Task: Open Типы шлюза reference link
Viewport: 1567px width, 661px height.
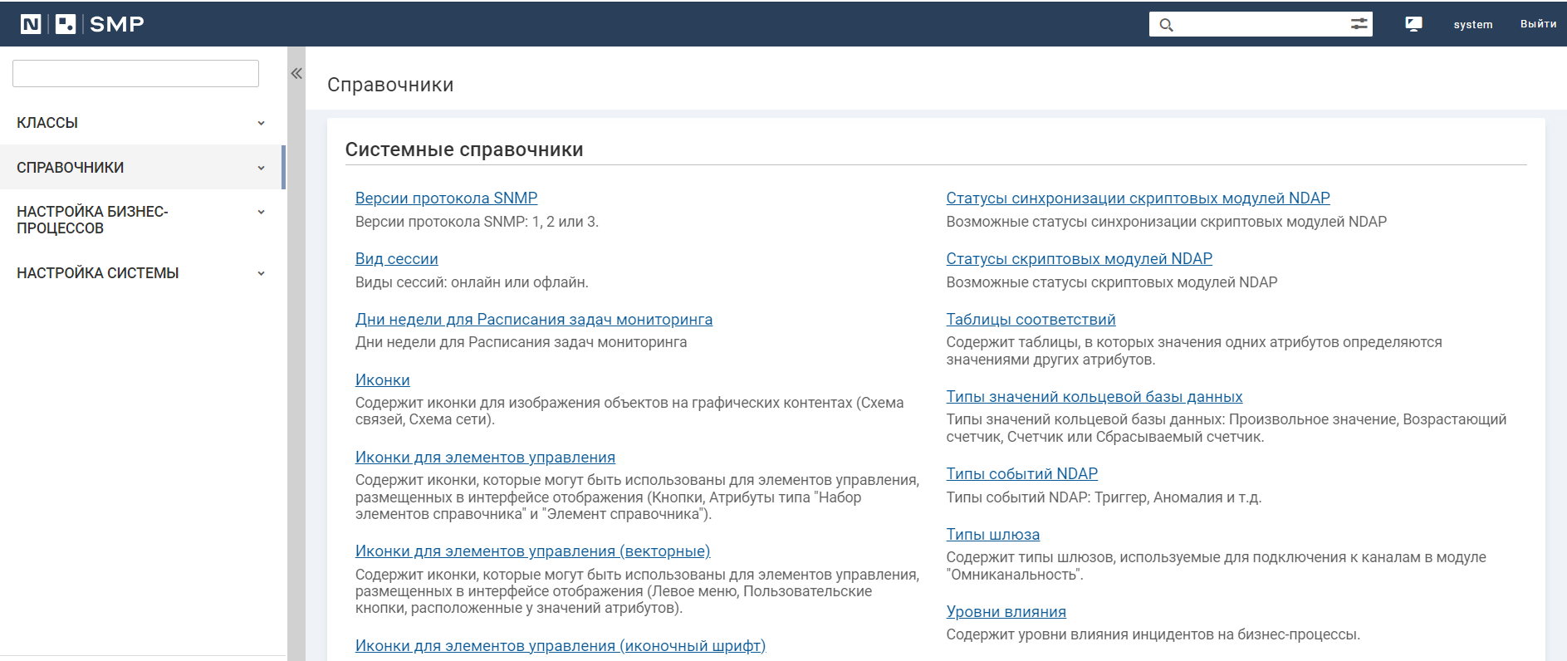Action: (x=992, y=535)
